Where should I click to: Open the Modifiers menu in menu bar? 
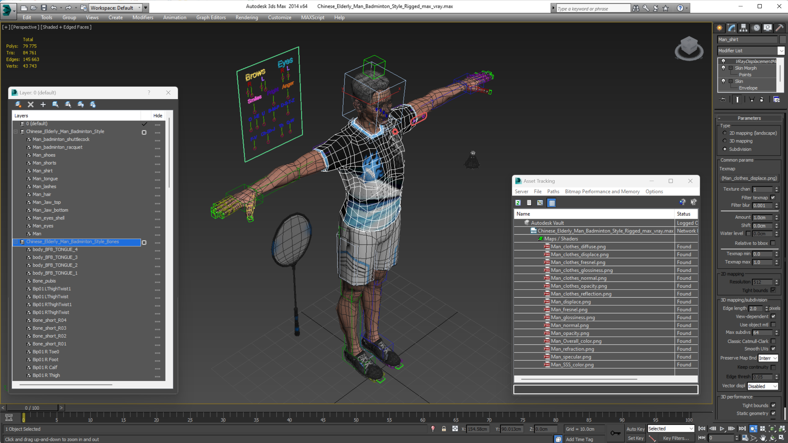[142, 17]
